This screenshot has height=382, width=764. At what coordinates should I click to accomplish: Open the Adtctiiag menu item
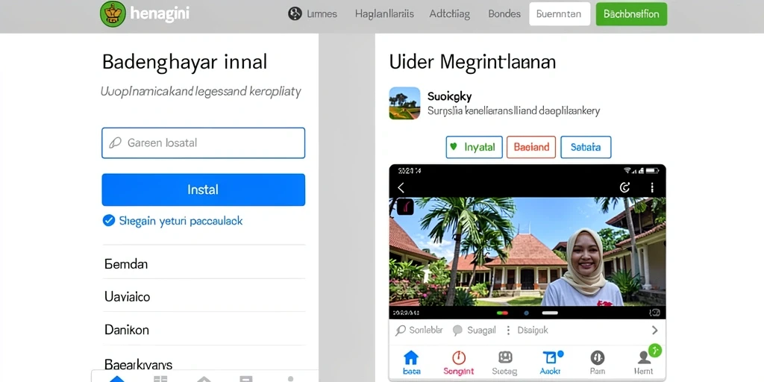(x=450, y=13)
